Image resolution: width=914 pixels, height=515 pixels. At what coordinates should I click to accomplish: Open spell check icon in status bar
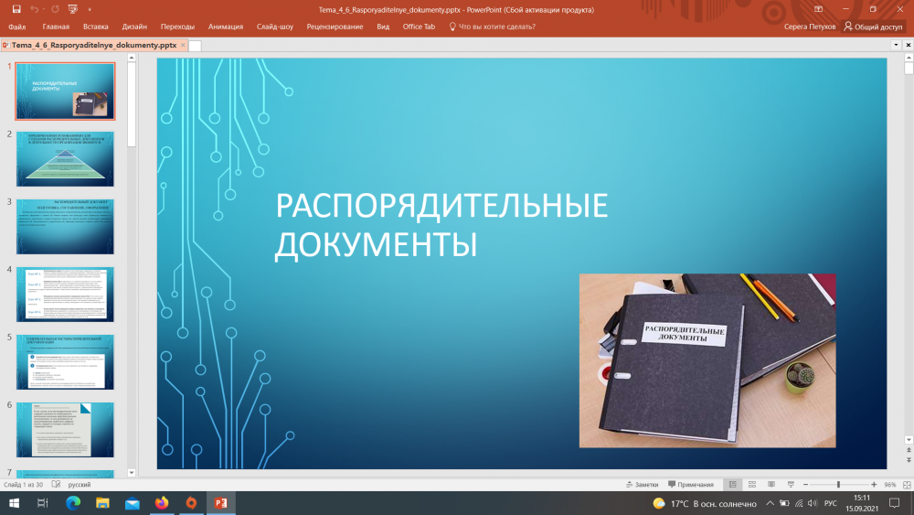pyautogui.click(x=56, y=484)
